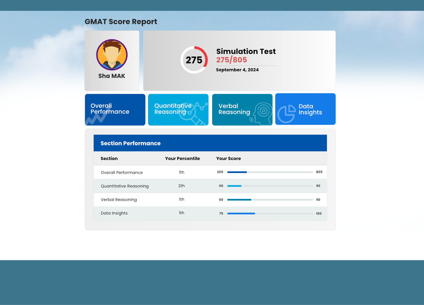
Task: Click the Simulation Test title
Action: pos(246,51)
